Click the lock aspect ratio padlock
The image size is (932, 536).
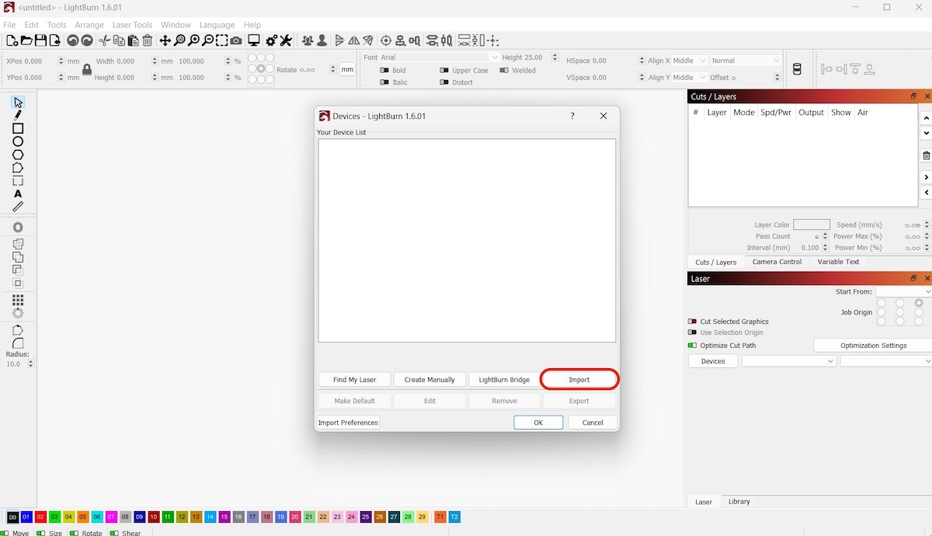pyautogui.click(x=87, y=69)
